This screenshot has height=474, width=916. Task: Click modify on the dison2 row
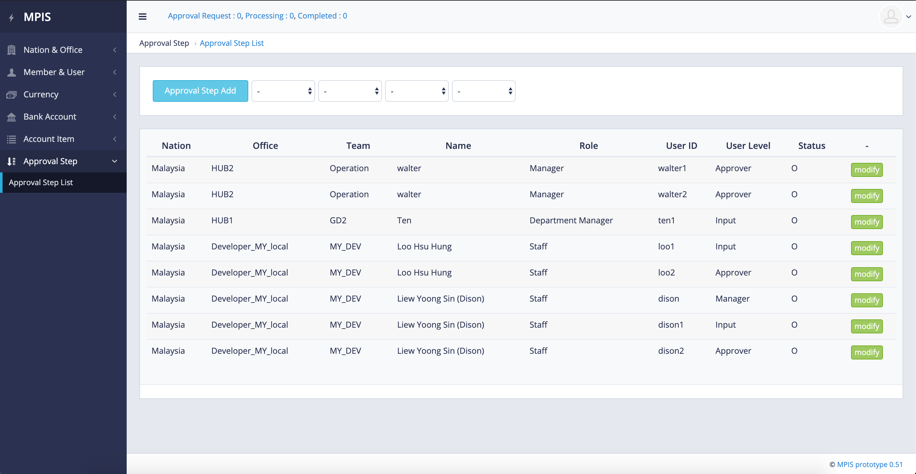pyautogui.click(x=867, y=352)
